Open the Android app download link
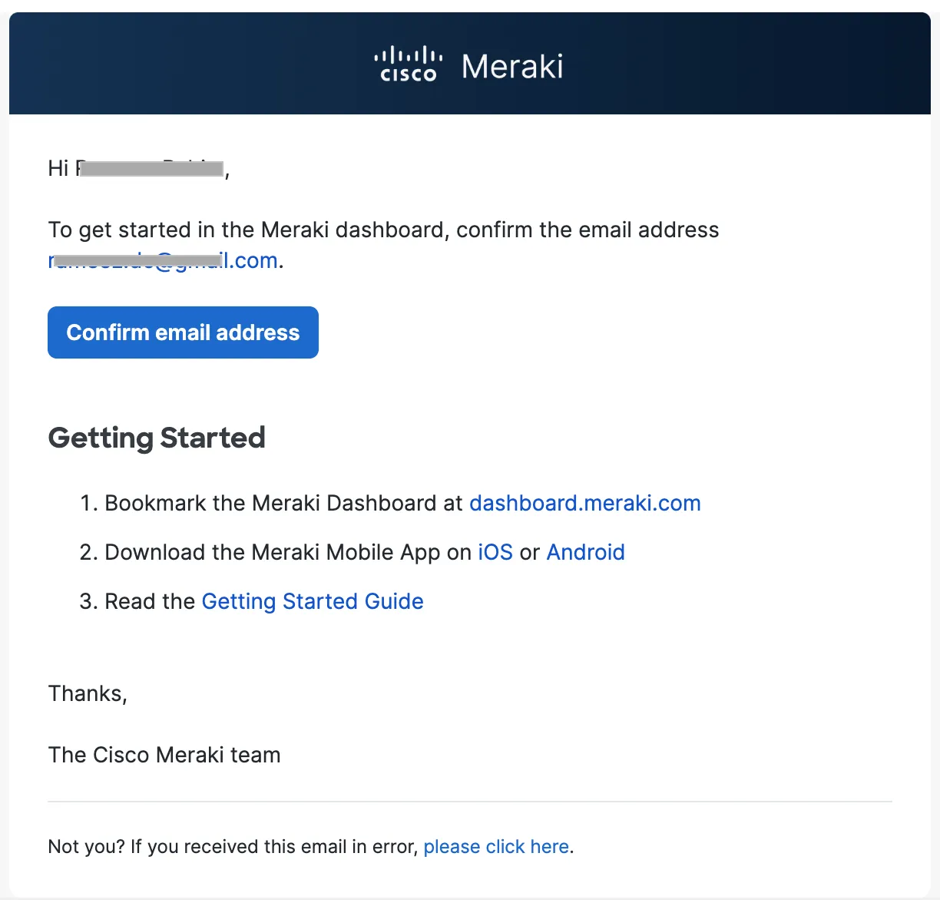Viewport: 940px width, 906px height. 585,552
